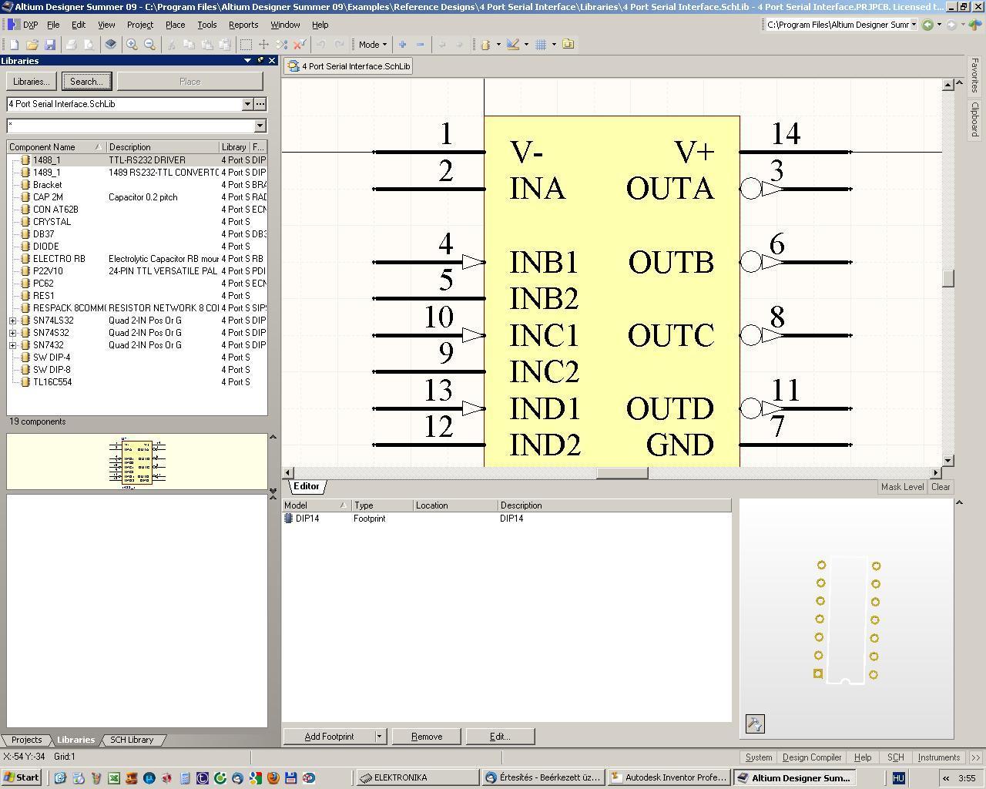Image resolution: width=986 pixels, height=789 pixels.
Task: Open the Reports menu
Action: tap(243, 25)
